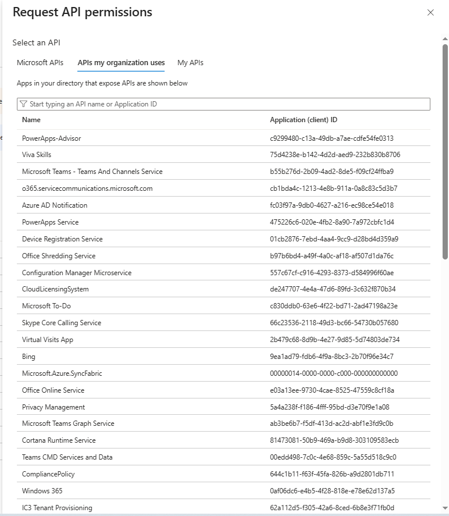Click the filter icon in search box
This screenshot has height=516, width=449.
[x=23, y=104]
